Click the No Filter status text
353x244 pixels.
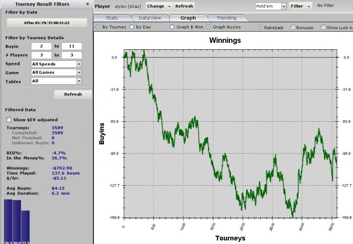(x=326, y=6)
